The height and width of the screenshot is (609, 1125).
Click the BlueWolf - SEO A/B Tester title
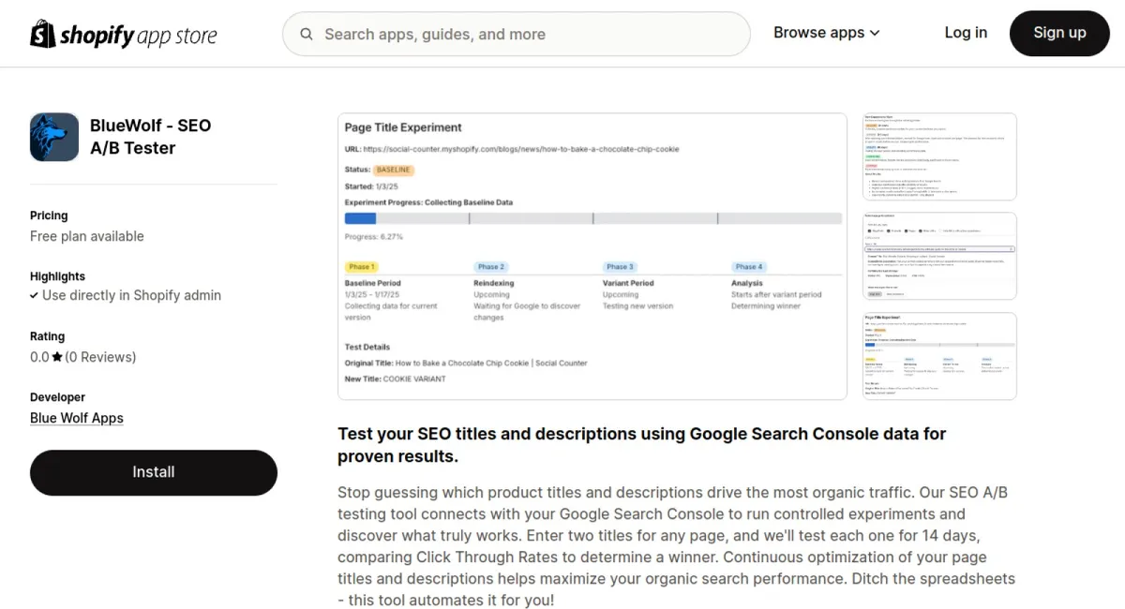coord(150,137)
